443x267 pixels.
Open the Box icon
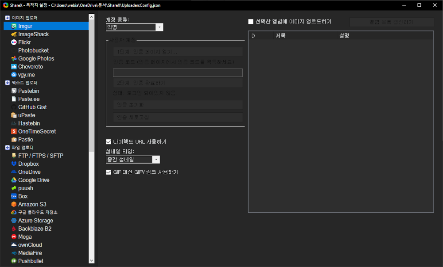pos(14,197)
